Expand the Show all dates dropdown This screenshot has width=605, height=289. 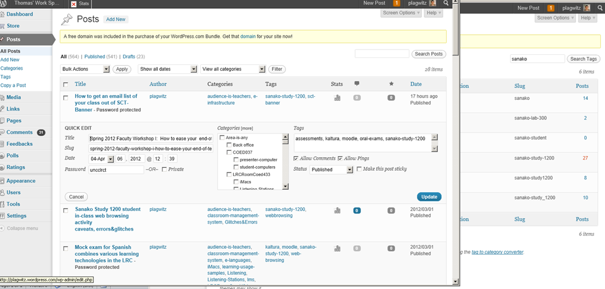tap(167, 69)
